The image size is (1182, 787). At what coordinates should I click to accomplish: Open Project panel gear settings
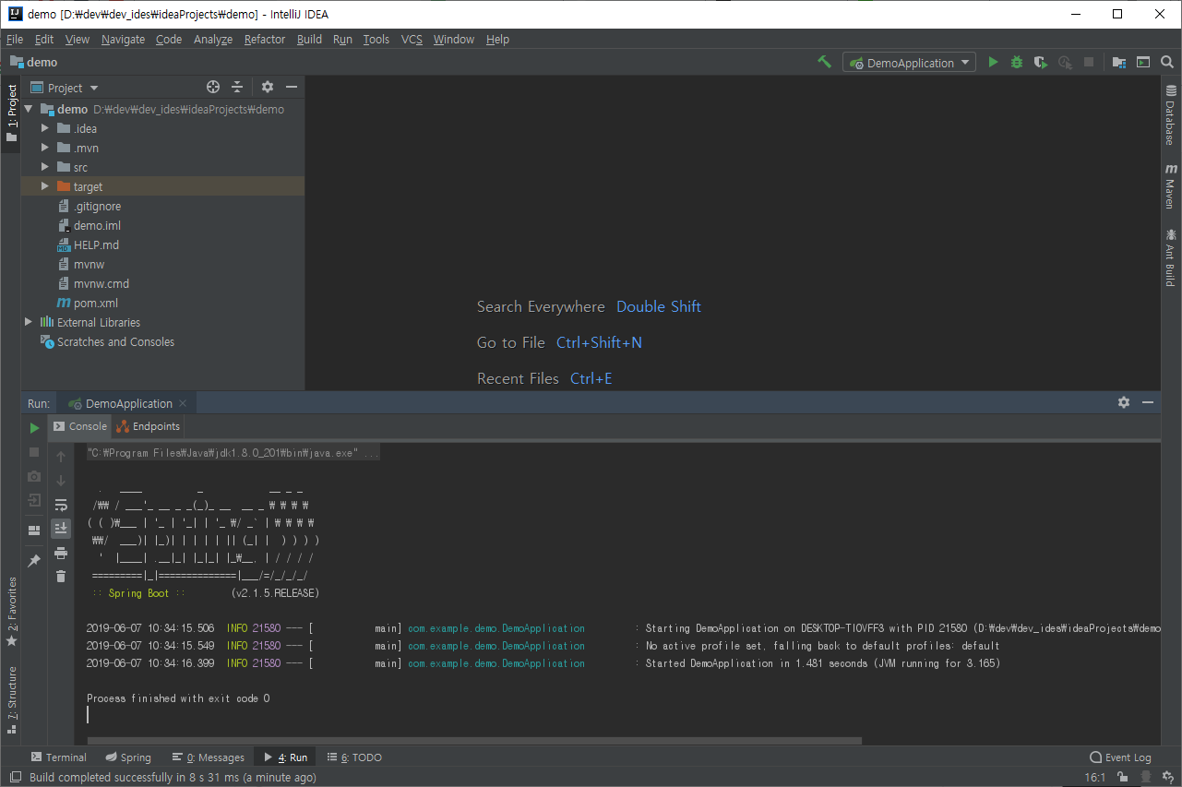pyautogui.click(x=268, y=87)
